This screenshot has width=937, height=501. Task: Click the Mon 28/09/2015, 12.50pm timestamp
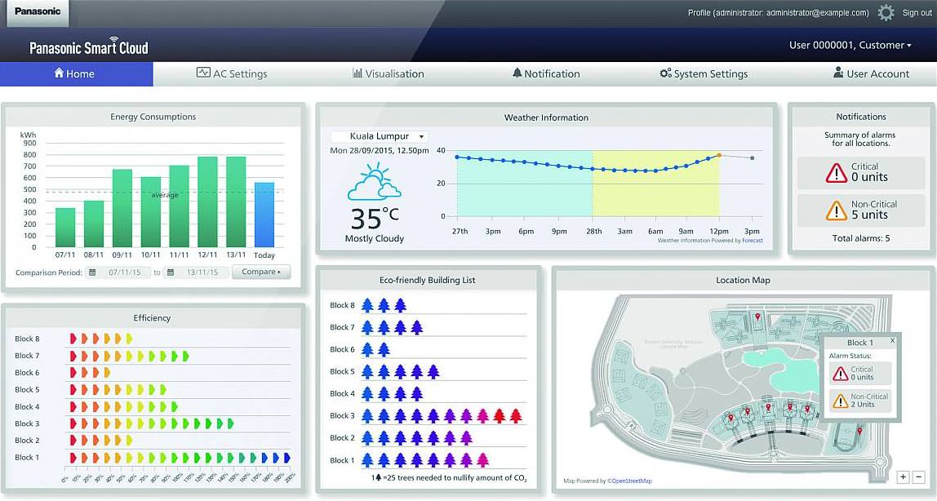380,150
